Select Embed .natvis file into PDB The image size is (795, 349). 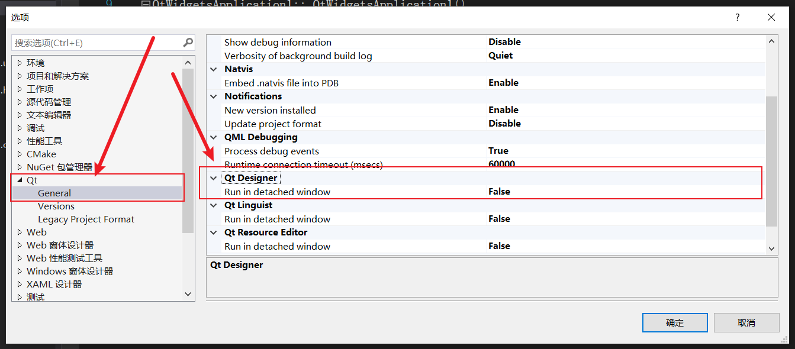281,83
